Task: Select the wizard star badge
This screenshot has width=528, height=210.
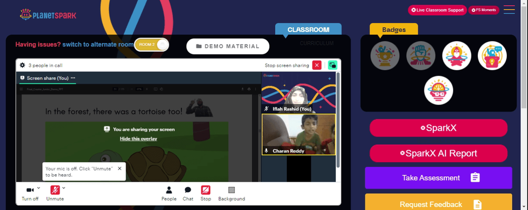Action: tap(457, 56)
